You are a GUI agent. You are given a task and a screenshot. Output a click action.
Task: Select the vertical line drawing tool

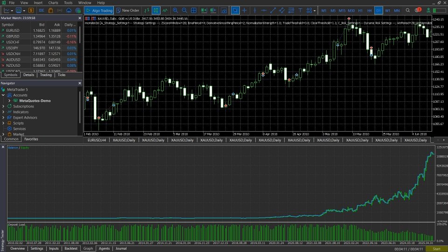click(255, 11)
